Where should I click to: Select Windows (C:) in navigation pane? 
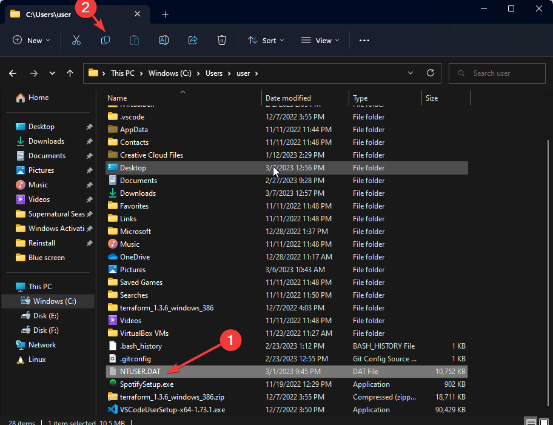coord(49,301)
